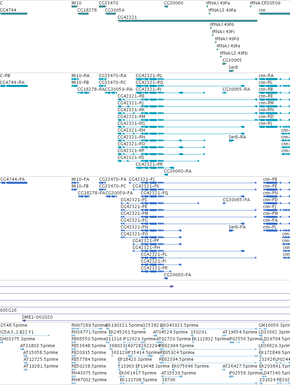Select EST AT19654.5prime
This screenshot has width=290, height=385.
[x=240, y=332]
